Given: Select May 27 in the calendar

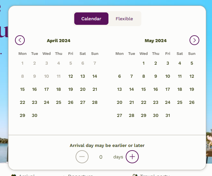Looking at the screenshot, I should point(120,115).
